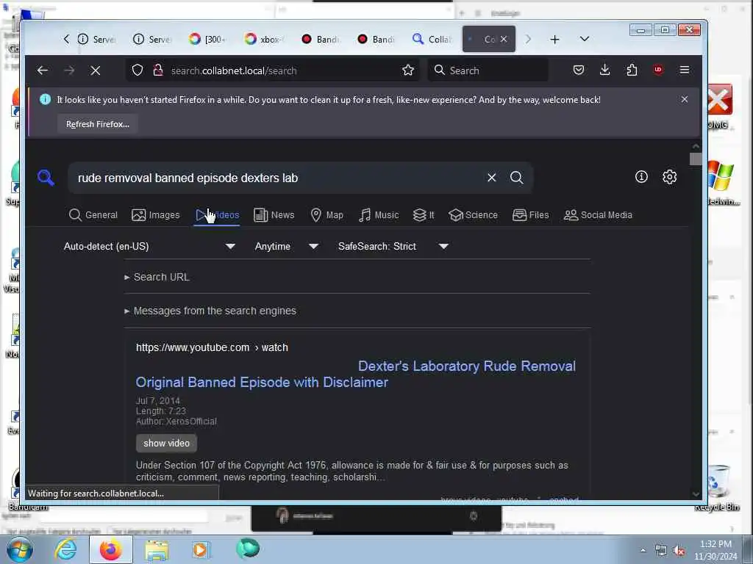
Task: Open extensions puzzle icon
Action: (x=632, y=70)
